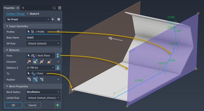Click the Contour Flange breadcrumb
This screenshot has width=204, height=111.
pos(15,14)
